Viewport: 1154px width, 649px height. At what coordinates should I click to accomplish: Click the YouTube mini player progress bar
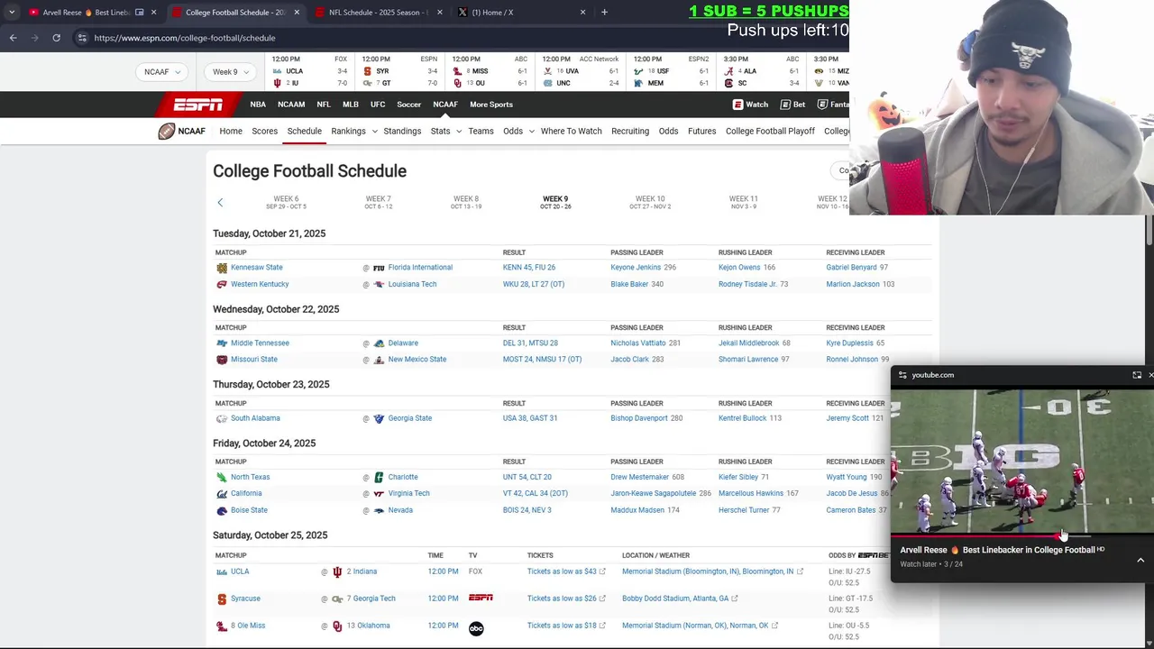click(1022, 537)
